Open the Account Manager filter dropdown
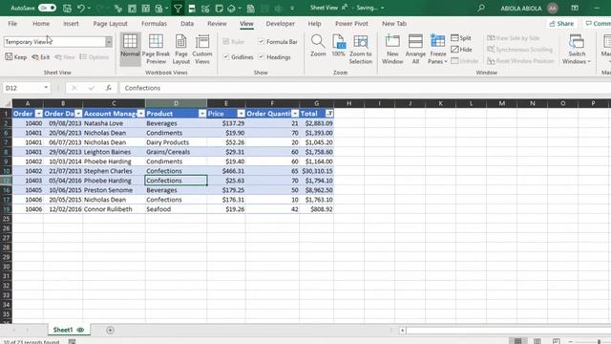Viewport: 611px width, 344px height. click(140, 114)
